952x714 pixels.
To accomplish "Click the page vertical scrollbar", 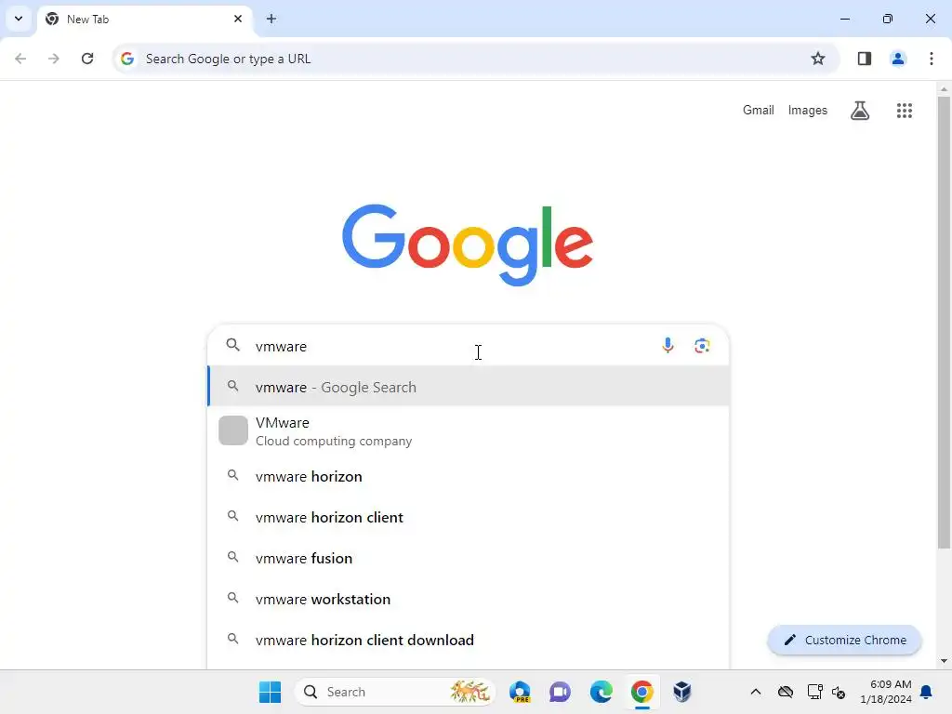I will (x=944, y=322).
